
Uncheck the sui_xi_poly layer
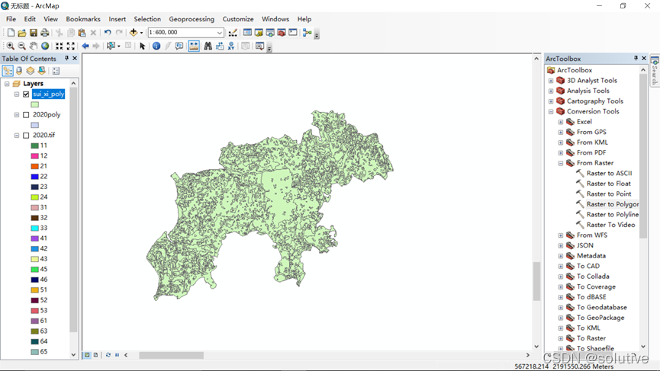pos(26,94)
